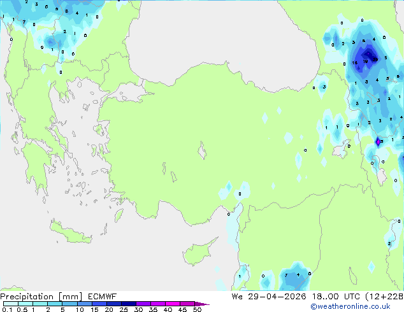
Task: Click the "30" legend scale label
Action: click(x=138, y=309)
